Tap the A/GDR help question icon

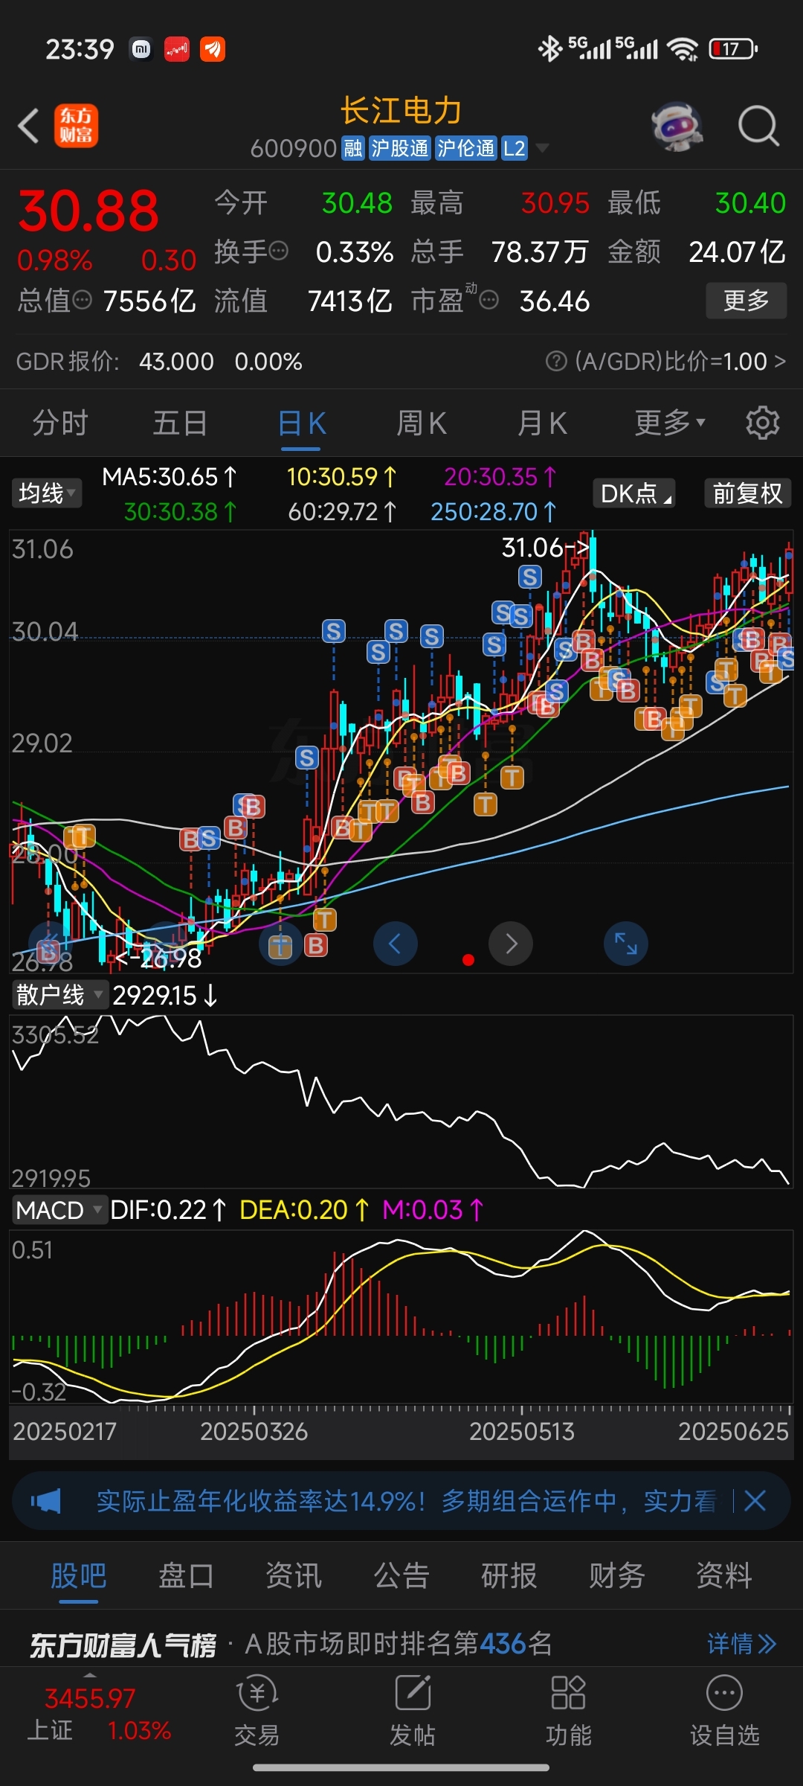[555, 361]
